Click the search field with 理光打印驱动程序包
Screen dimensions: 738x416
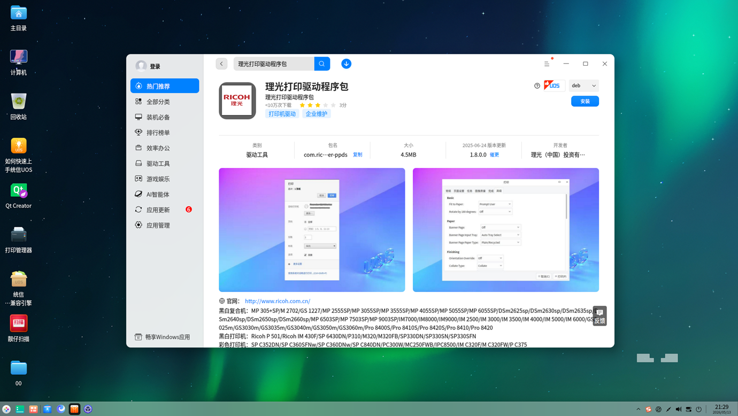[274, 64]
